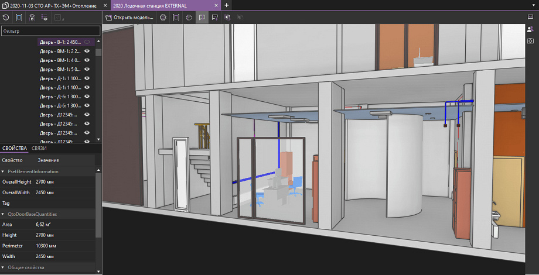Click the add comment icon with plus
Screen dimensions: 539x275
tap(215, 18)
